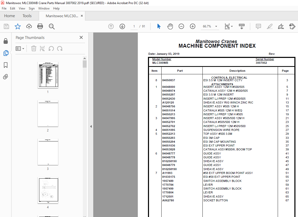Screen dimensions: 298x217
Task: Click the Insert/print pages thumbnail icon
Action: (42, 48)
